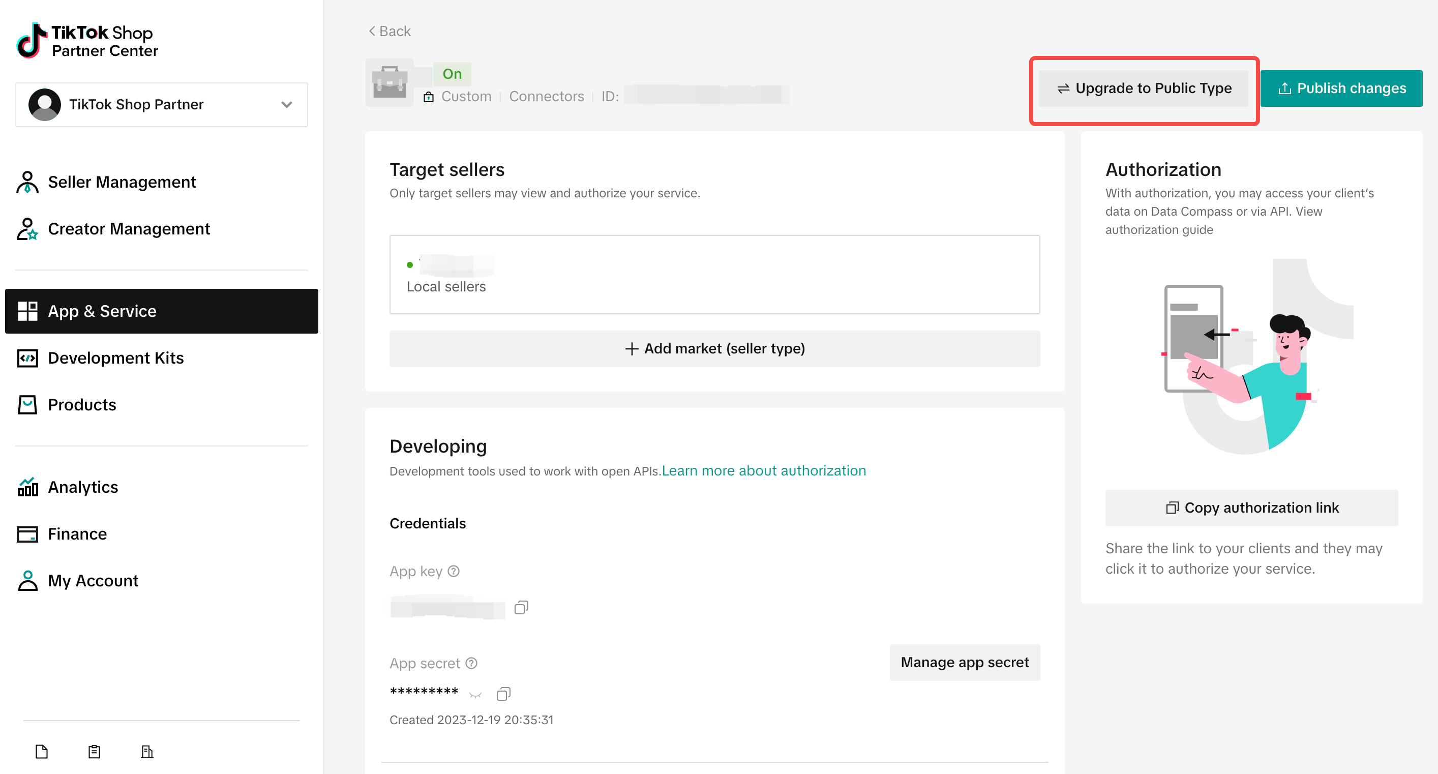The width and height of the screenshot is (1438, 774).
Task: Open the building icon in sidebar footer
Action: tap(147, 751)
